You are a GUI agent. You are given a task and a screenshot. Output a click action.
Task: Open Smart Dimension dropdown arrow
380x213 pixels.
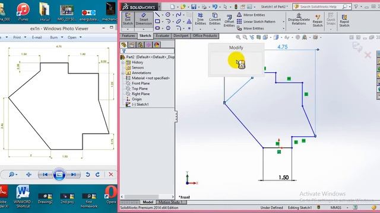pos(144,30)
